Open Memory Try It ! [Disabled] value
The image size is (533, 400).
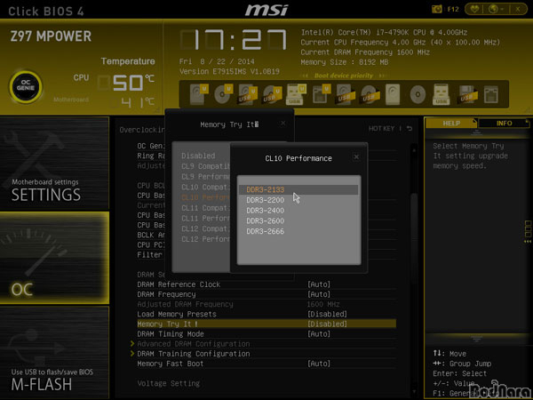(327, 324)
